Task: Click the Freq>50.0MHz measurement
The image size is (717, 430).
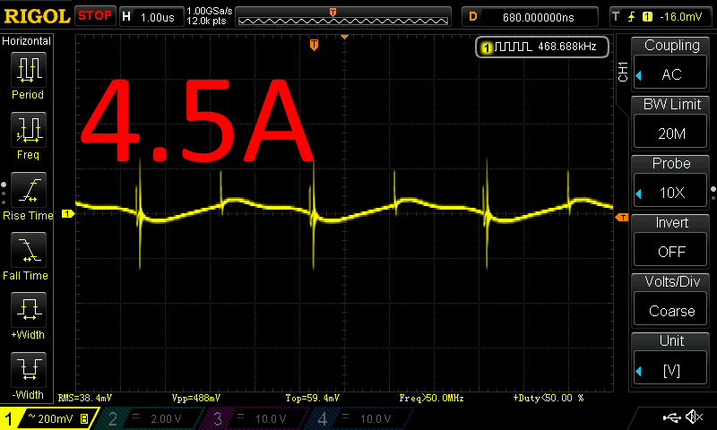Action: pos(431,398)
